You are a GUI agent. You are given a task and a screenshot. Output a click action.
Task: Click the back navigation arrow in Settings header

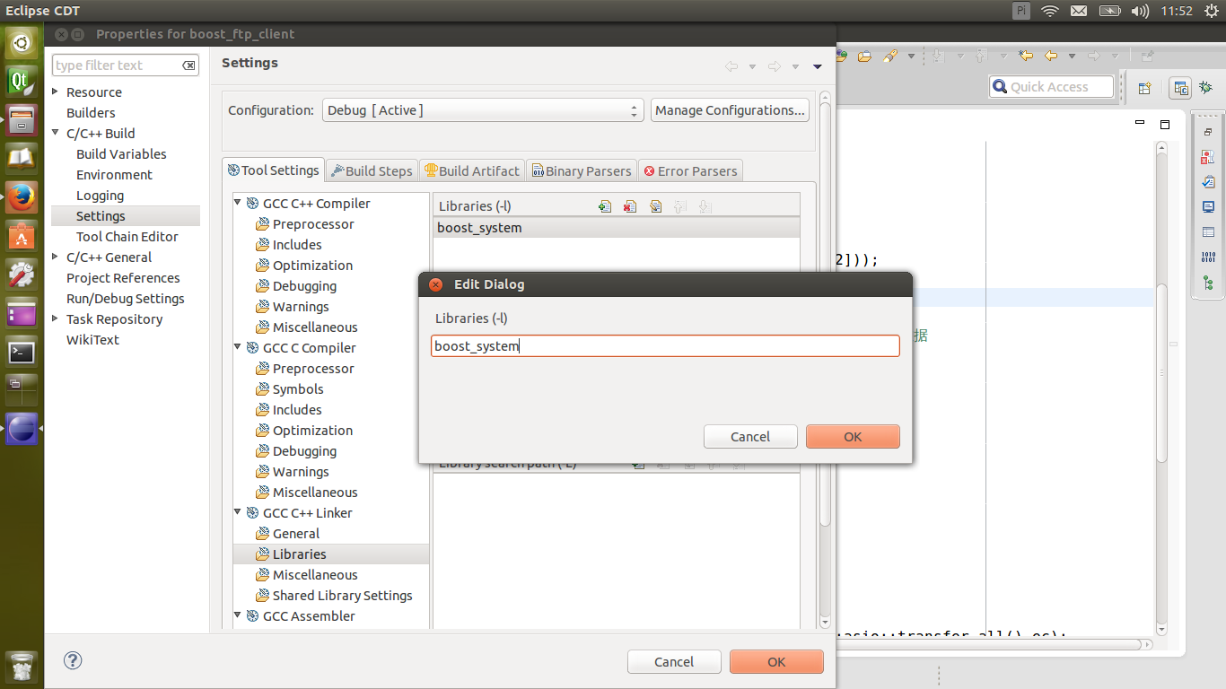[x=731, y=66]
